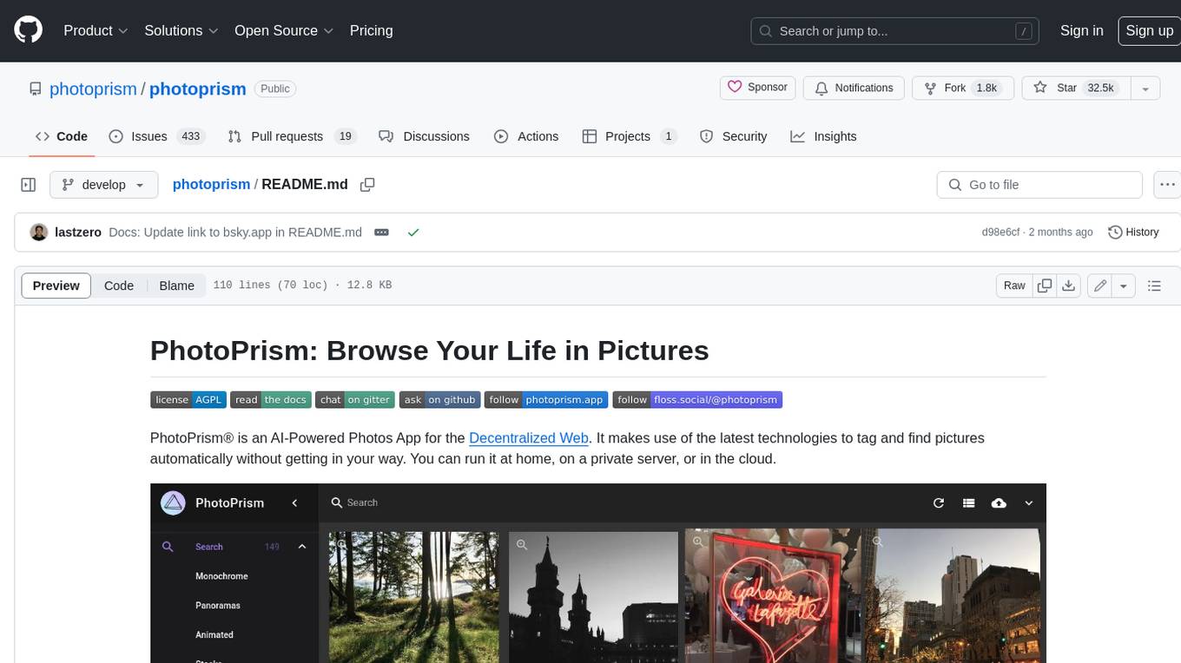Open the file History button
This screenshot has width=1181, height=663.
(x=1133, y=233)
